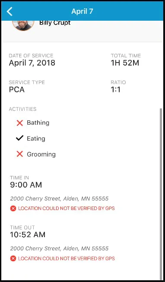Select the Eating activity label
The width and height of the screenshot is (165, 282).
click(36, 138)
